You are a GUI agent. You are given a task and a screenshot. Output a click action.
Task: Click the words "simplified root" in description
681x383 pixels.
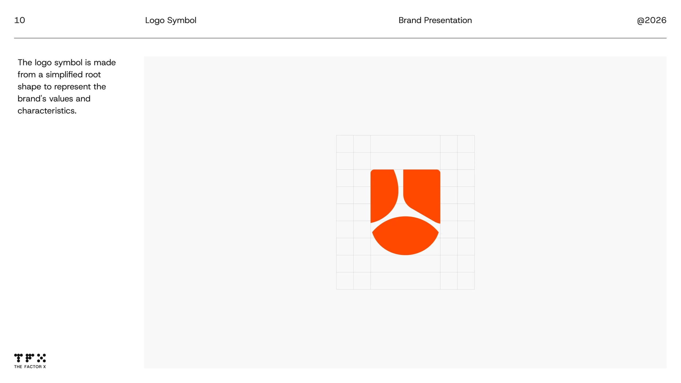73,74
